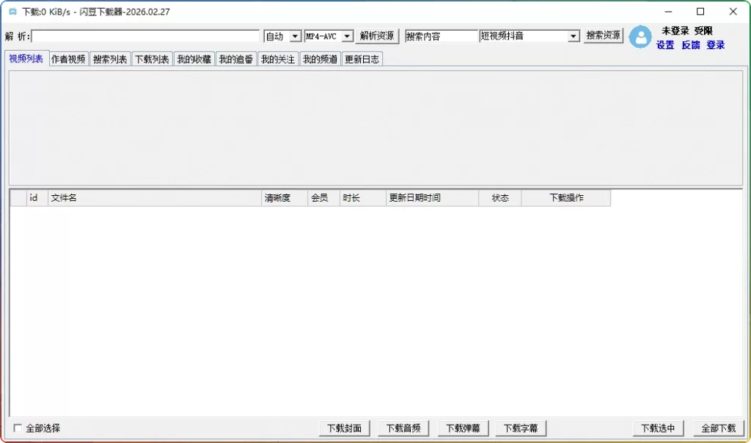Click 下载封面 to download covers

pyautogui.click(x=344, y=428)
